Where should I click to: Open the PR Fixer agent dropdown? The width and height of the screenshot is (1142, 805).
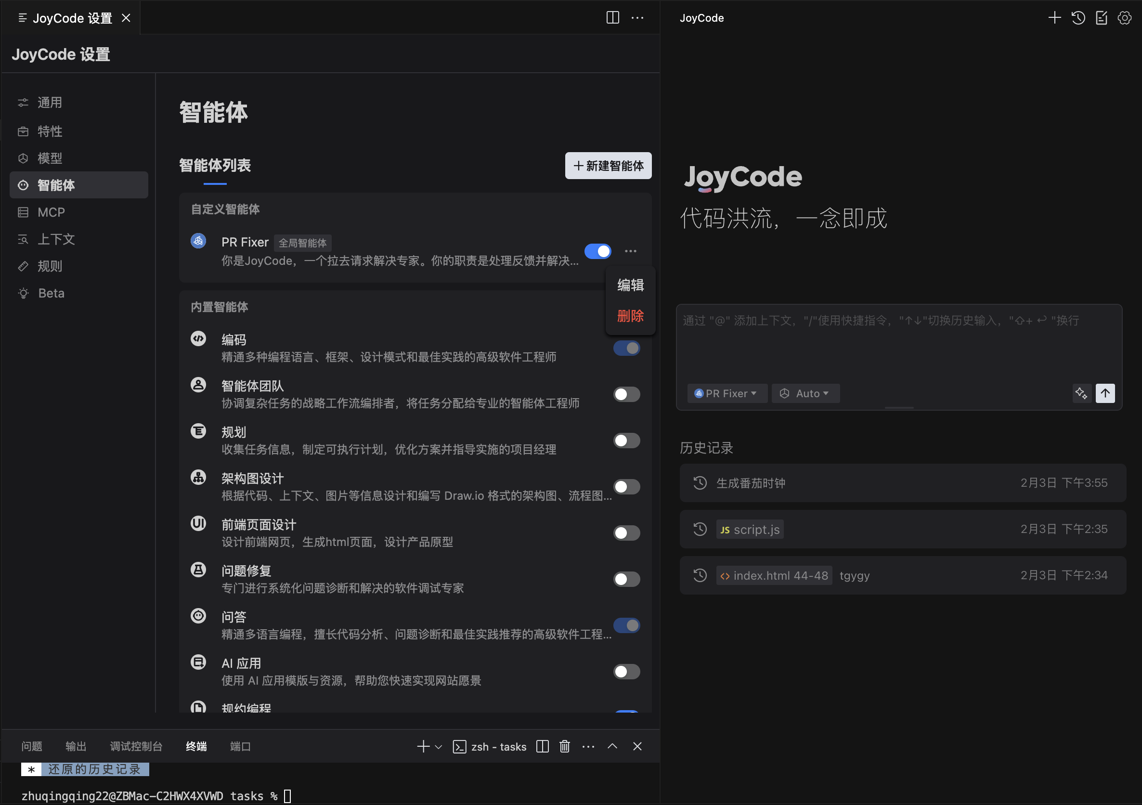(x=727, y=393)
